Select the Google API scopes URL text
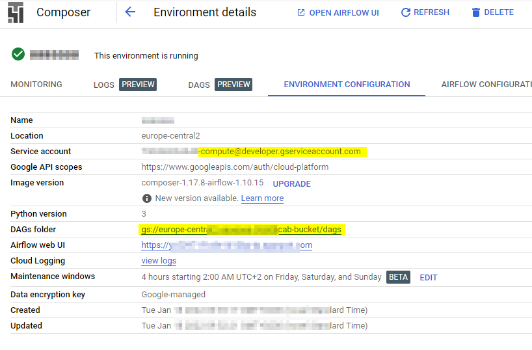 (235, 167)
